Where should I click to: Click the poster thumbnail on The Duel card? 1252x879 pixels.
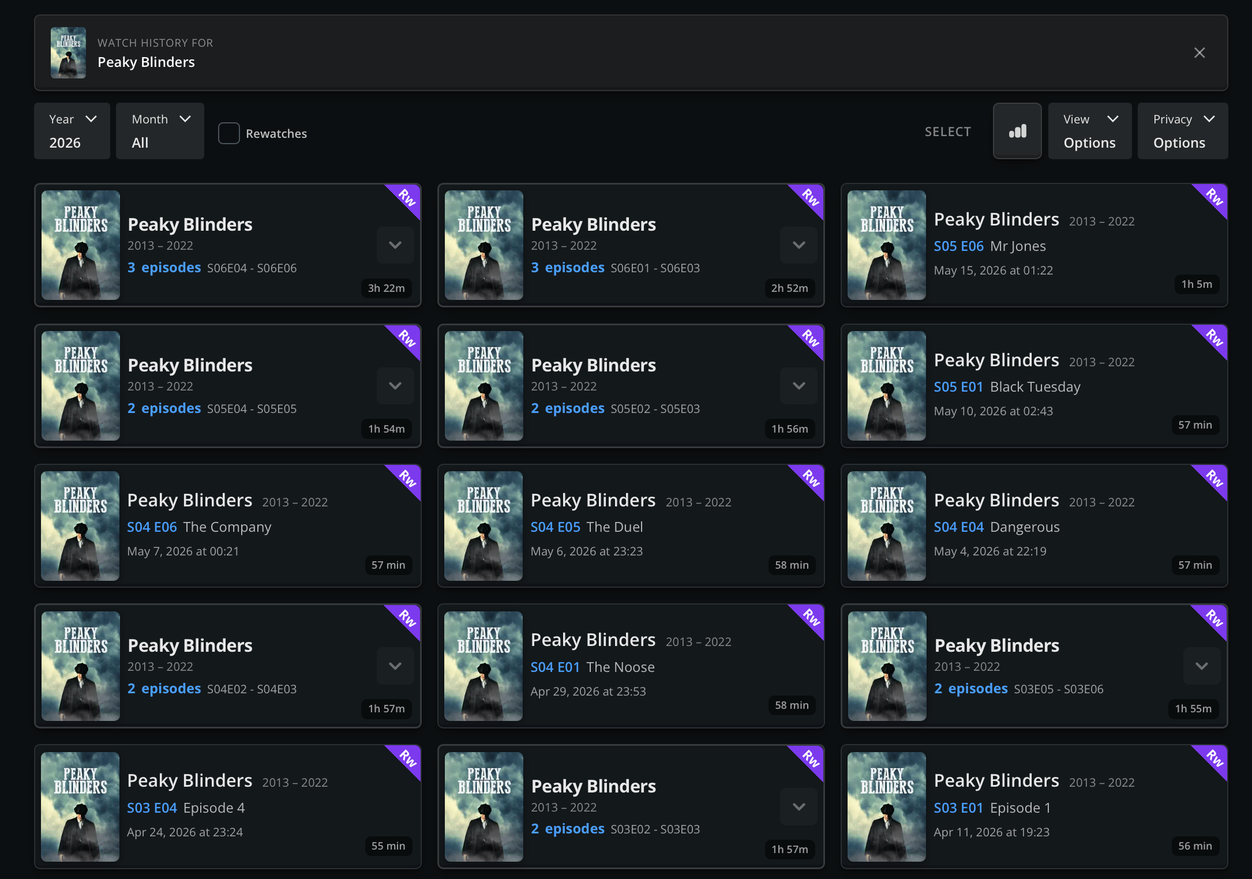coord(483,526)
